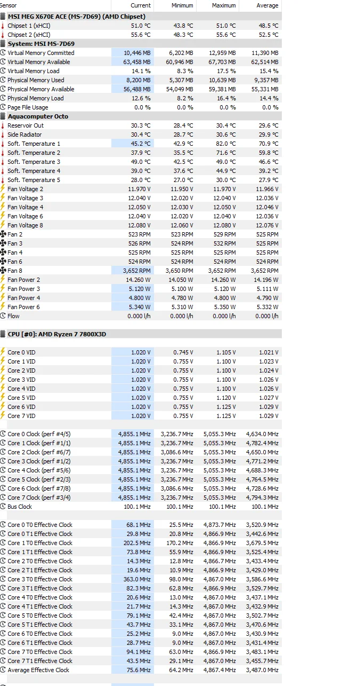357x686 pixels.
Task: Click the 75.6 MHz current of Average Effective Clock
Action: coord(139,670)
